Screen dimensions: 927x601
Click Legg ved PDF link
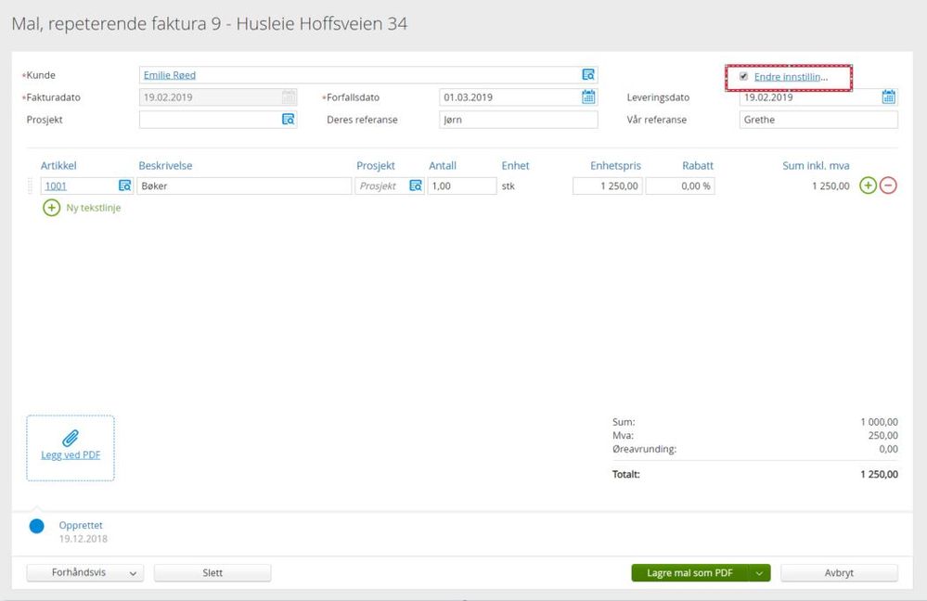[x=71, y=455]
